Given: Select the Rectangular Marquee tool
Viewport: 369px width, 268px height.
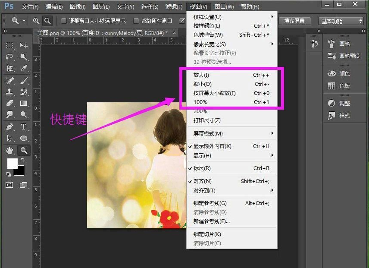Looking at the screenshot, I should 9,45.
